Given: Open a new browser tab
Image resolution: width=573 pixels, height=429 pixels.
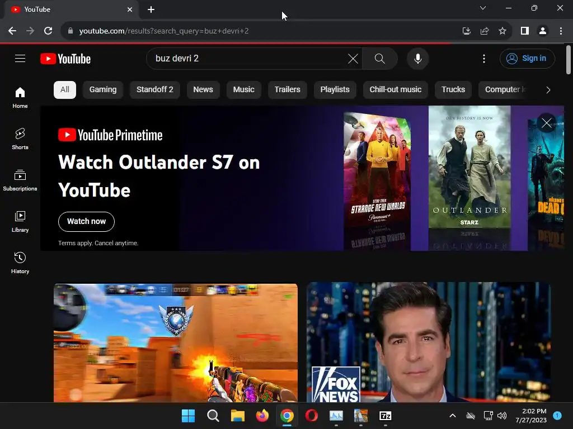Looking at the screenshot, I should 151,9.
